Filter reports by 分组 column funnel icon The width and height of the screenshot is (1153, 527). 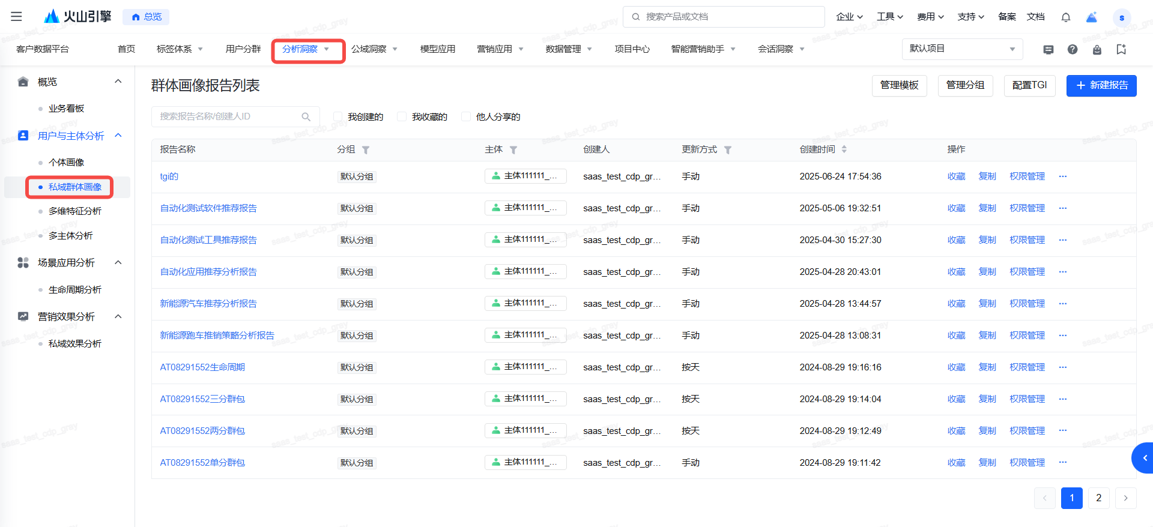click(366, 150)
